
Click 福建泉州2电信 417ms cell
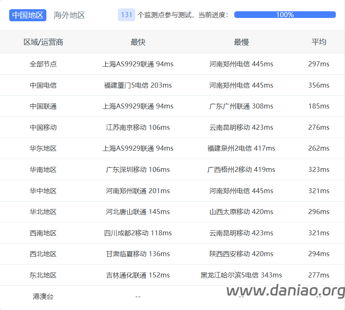241,149
